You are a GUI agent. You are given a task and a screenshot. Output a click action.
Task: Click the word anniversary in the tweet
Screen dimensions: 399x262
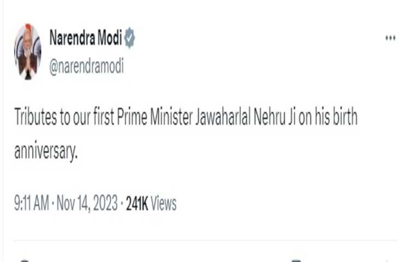(47, 150)
